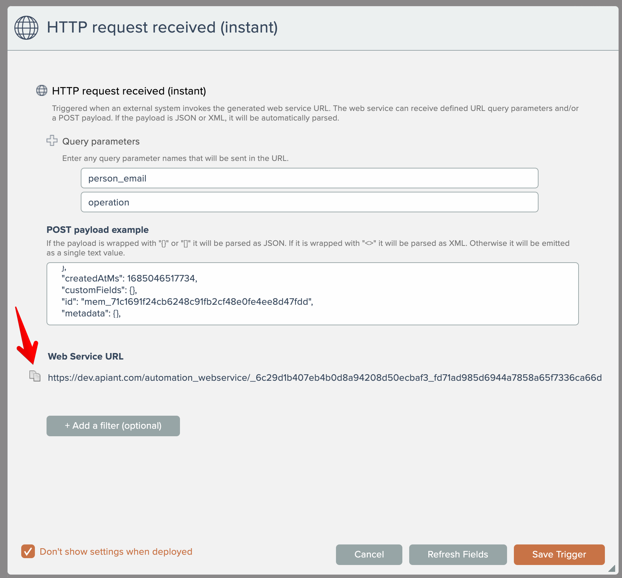Click the section title next to small globe
This screenshot has height=578, width=622.
129,91
